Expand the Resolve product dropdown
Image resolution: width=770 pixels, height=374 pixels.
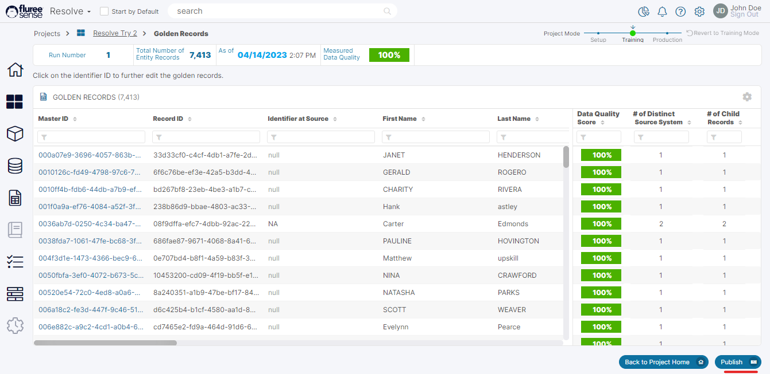pyautogui.click(x=70, y=11)
